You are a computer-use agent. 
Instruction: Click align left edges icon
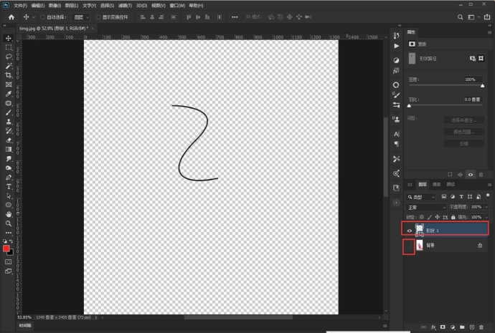pos(143,17)
